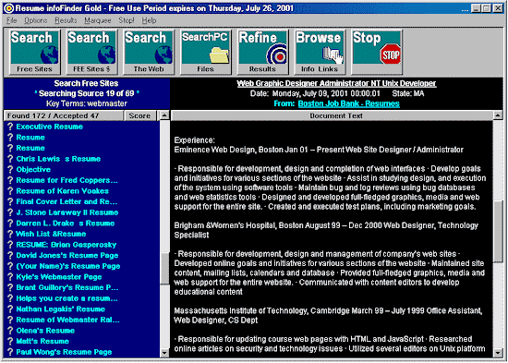Select Paul Wong's Resume Page entry
The height and width of the screenshot is (363, 508).
coord(64,352)
